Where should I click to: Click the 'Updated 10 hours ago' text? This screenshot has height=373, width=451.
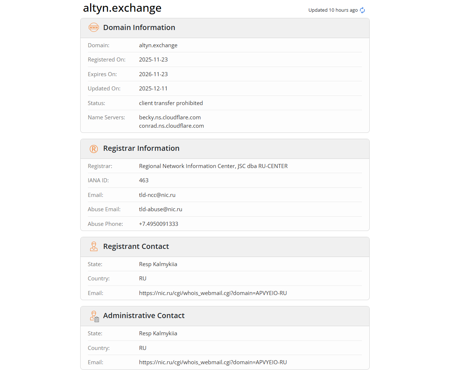click(x=333, y=10)
